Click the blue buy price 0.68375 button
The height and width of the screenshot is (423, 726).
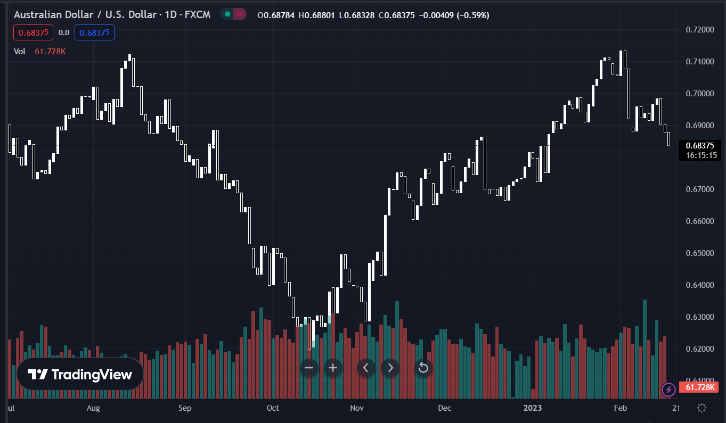[x=94, y=32]
